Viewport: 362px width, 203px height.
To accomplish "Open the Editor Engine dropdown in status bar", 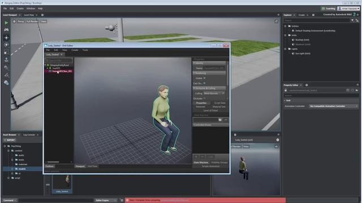I will click(105, 200).
